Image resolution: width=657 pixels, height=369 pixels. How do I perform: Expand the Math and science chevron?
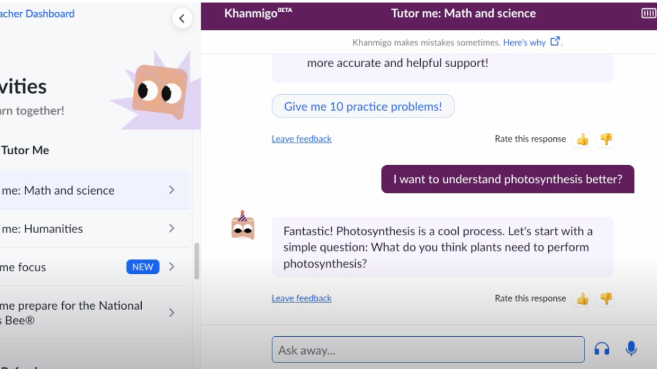171,190
